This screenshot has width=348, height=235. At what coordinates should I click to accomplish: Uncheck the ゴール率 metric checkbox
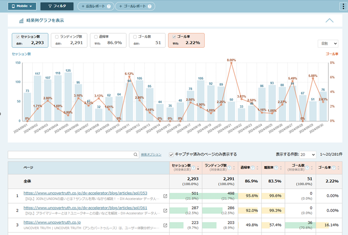[174, 37]
